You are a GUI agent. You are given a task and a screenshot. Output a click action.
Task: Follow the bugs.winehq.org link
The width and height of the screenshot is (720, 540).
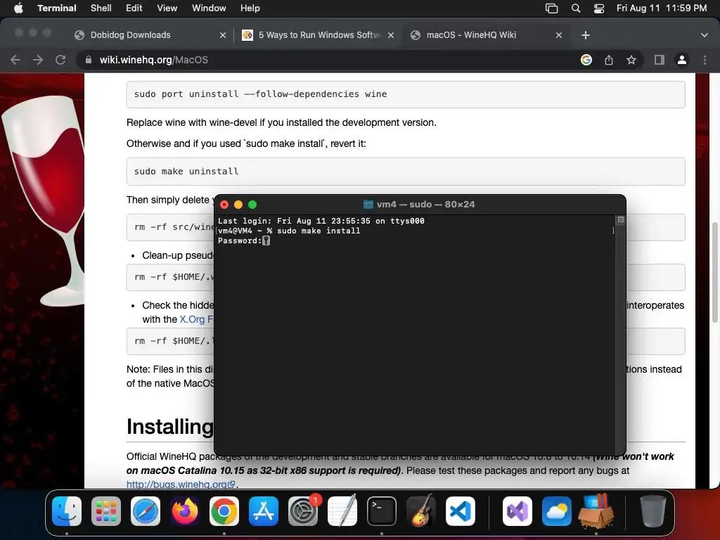click(x=181, y=484)
